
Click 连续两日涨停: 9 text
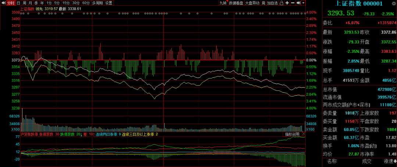click(x=108, y=134)
